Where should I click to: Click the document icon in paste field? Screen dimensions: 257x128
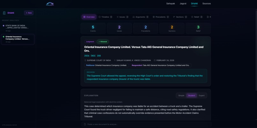pyautogui.click(x=85, y=124)
